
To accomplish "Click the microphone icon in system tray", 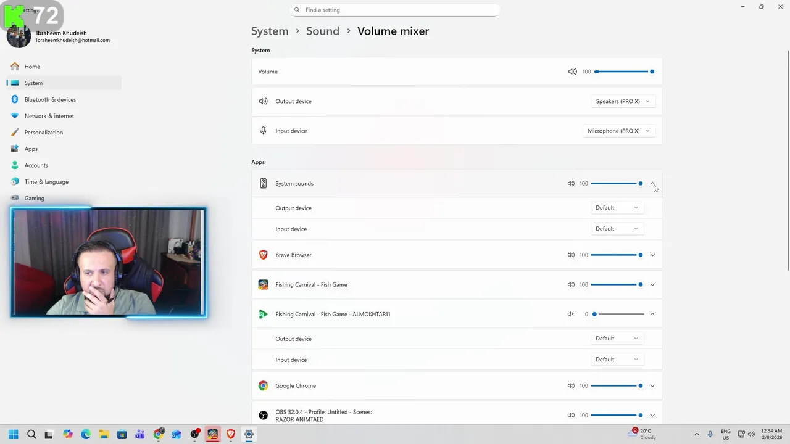I will click(x=710, y=434).
